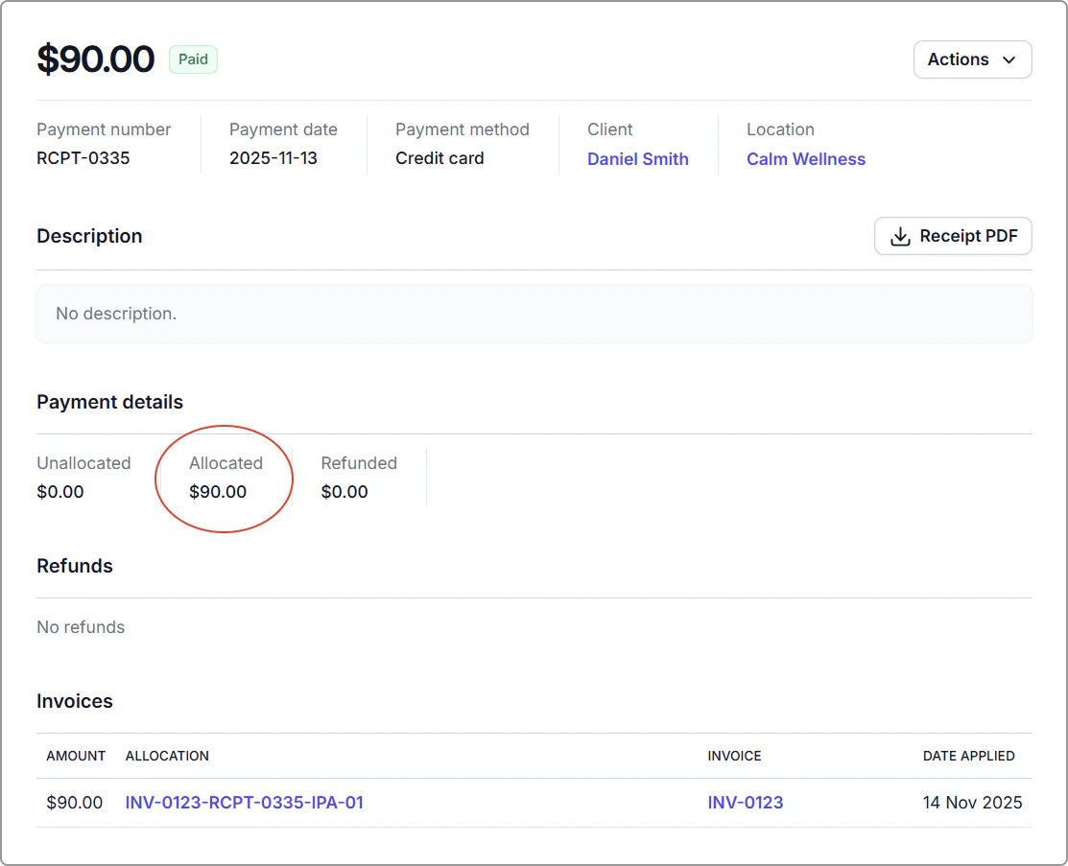Select payment date 2025-11-13

pos(273,158)
